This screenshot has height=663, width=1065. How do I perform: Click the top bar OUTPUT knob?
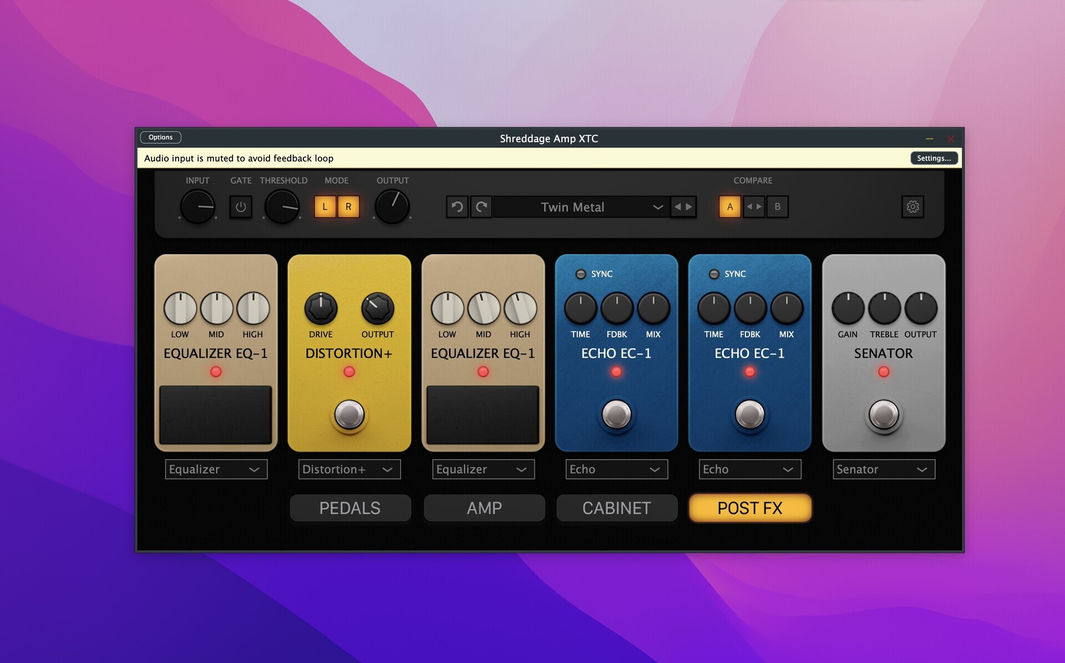tap(392, 207)
